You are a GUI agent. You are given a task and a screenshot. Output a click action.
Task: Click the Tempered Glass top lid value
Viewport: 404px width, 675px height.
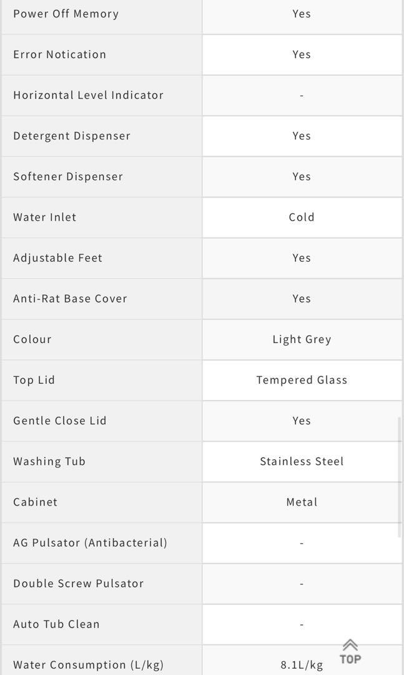(x=302, y=380)
